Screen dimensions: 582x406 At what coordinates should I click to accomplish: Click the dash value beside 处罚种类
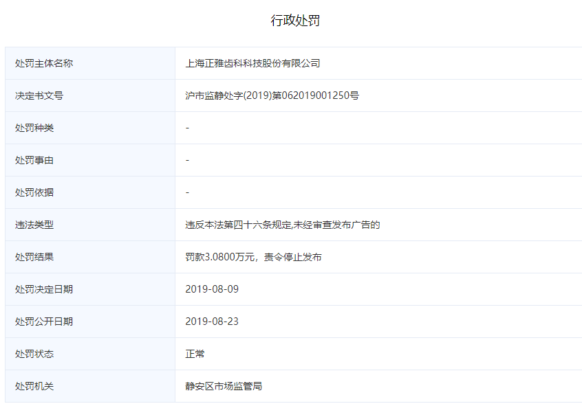click(187, 128)
